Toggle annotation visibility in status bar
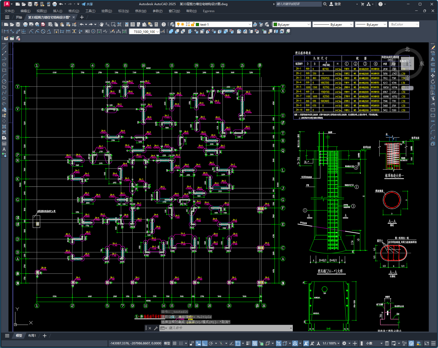 click(x=306, y=343)
